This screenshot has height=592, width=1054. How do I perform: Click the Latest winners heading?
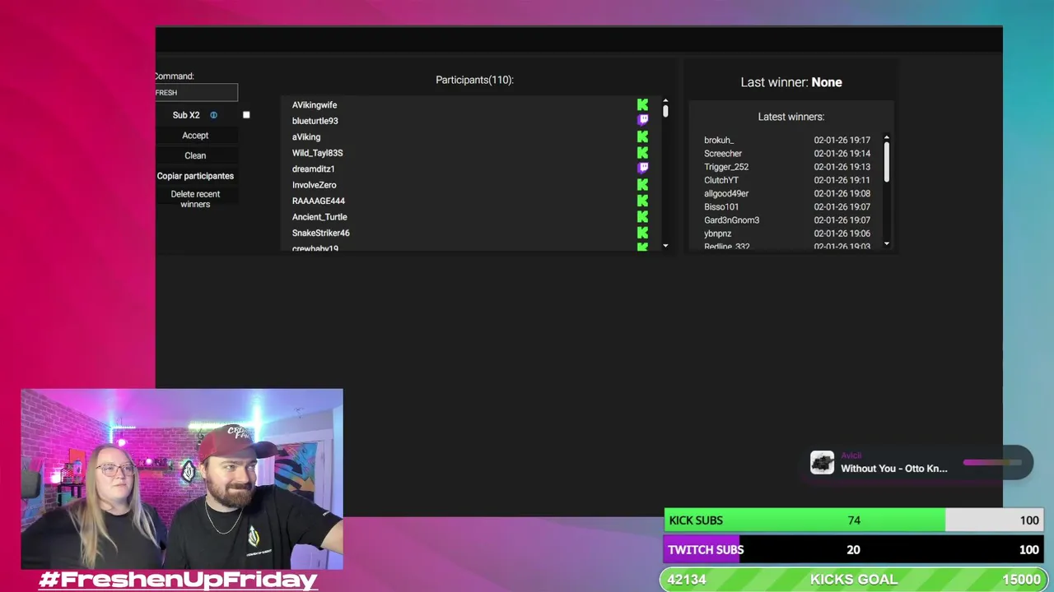click(791, 117)
